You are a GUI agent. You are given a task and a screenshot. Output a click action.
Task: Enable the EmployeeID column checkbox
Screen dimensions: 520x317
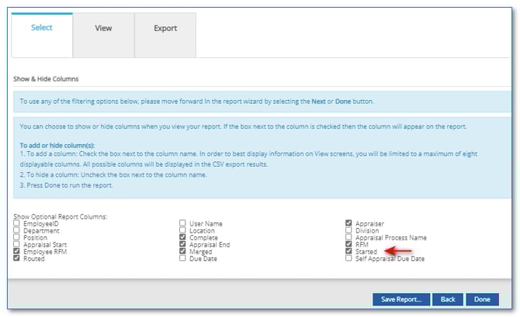click(17, 223)
